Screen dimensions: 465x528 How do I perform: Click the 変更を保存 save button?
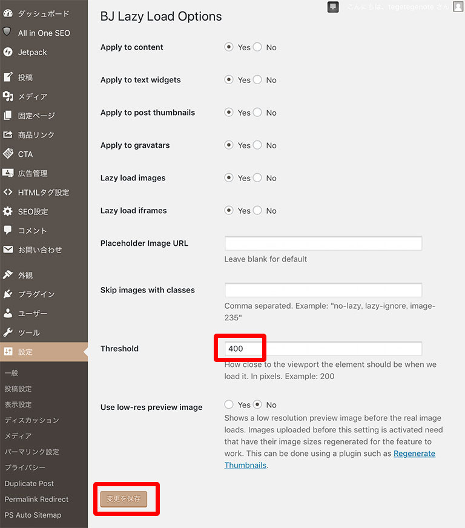124,499
